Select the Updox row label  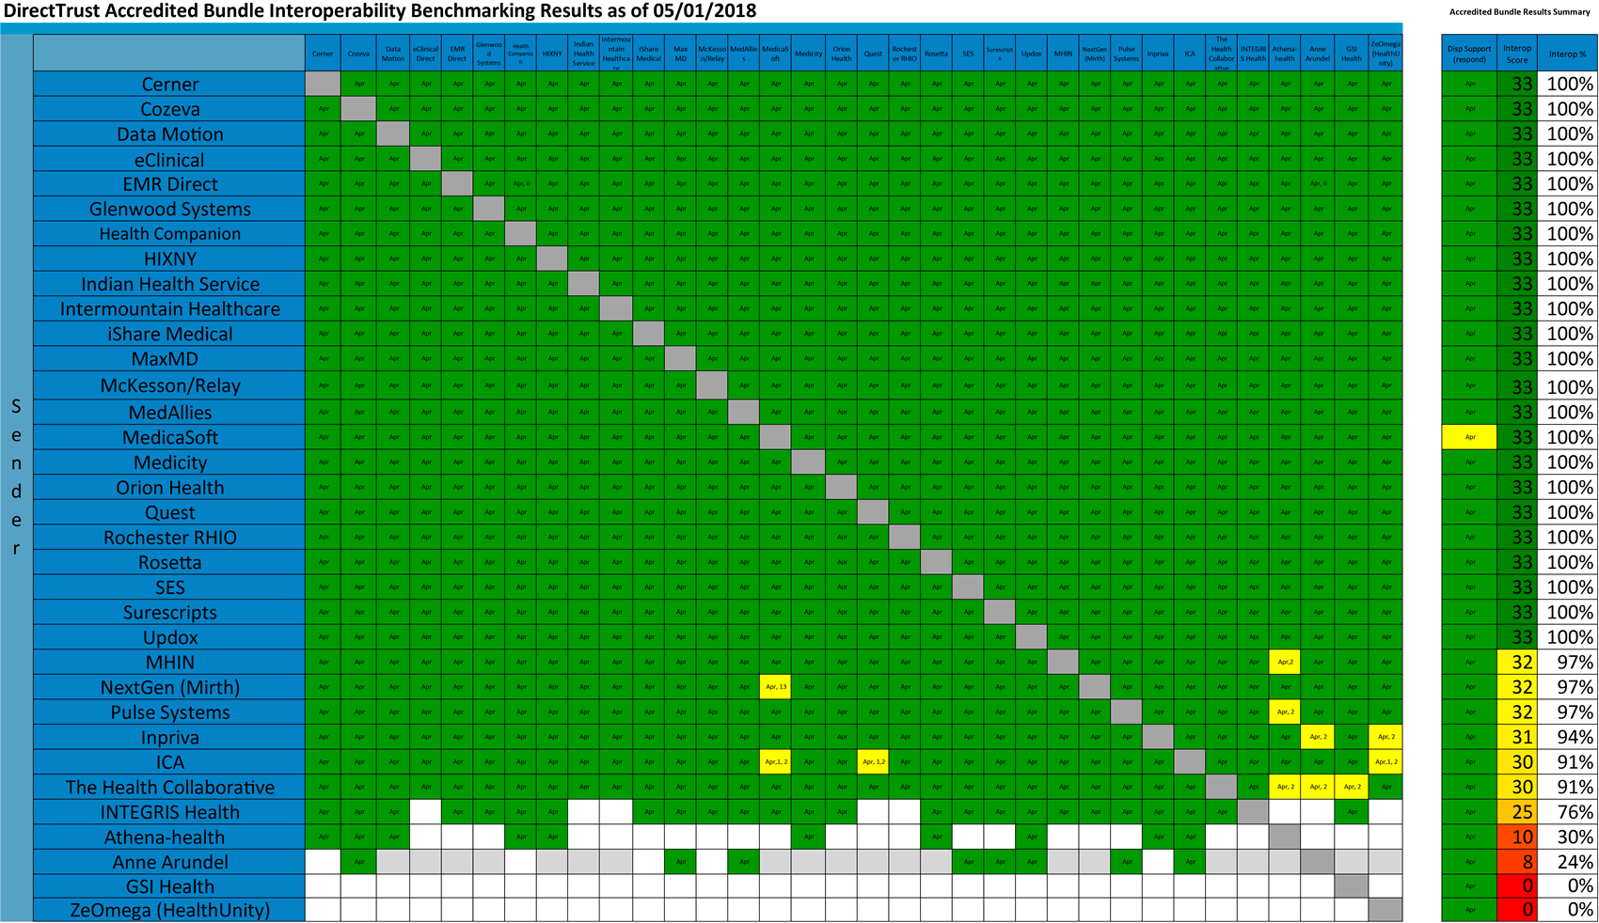tap(169, 637)
